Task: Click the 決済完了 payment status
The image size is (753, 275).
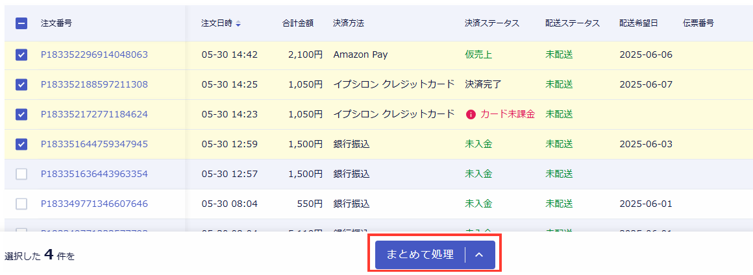Action: pos(483,84)
